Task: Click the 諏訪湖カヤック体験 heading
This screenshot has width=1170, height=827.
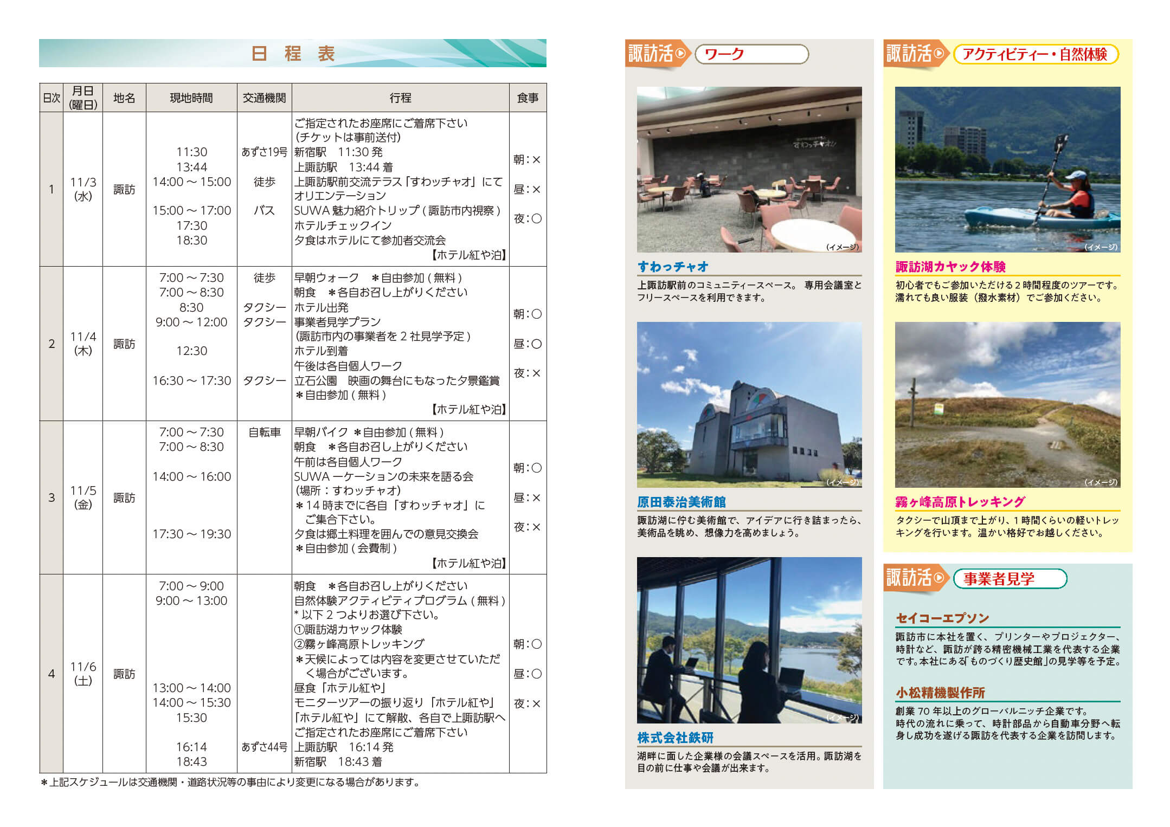Action: [x=950, y=267]
